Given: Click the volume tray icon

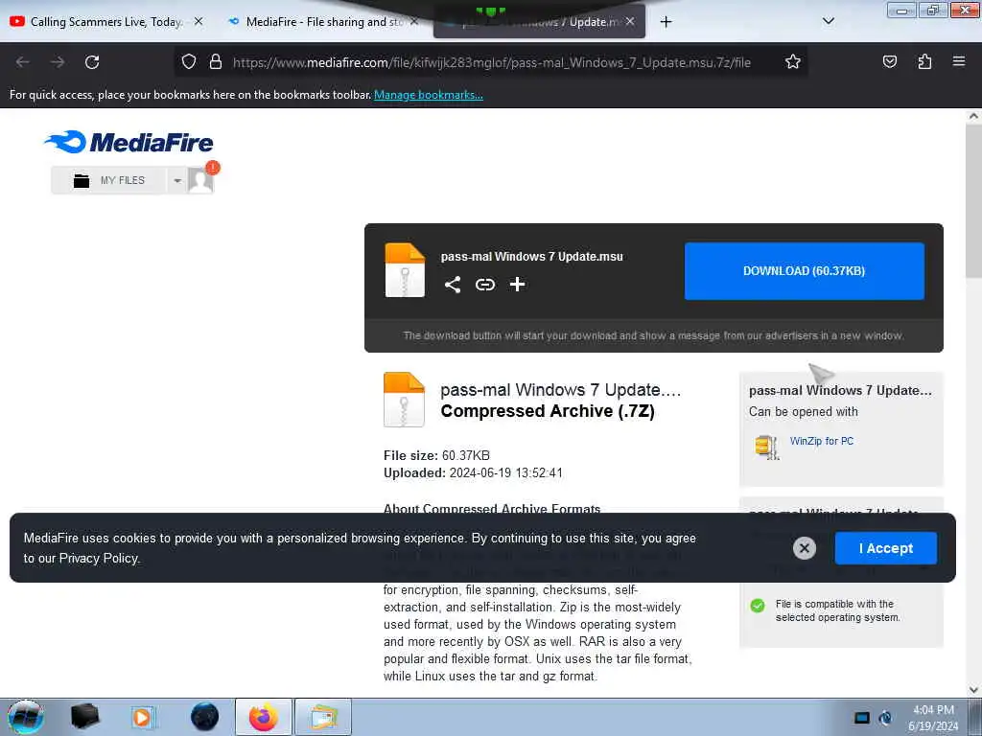Looking at the screenshot, I should (885, 718).
